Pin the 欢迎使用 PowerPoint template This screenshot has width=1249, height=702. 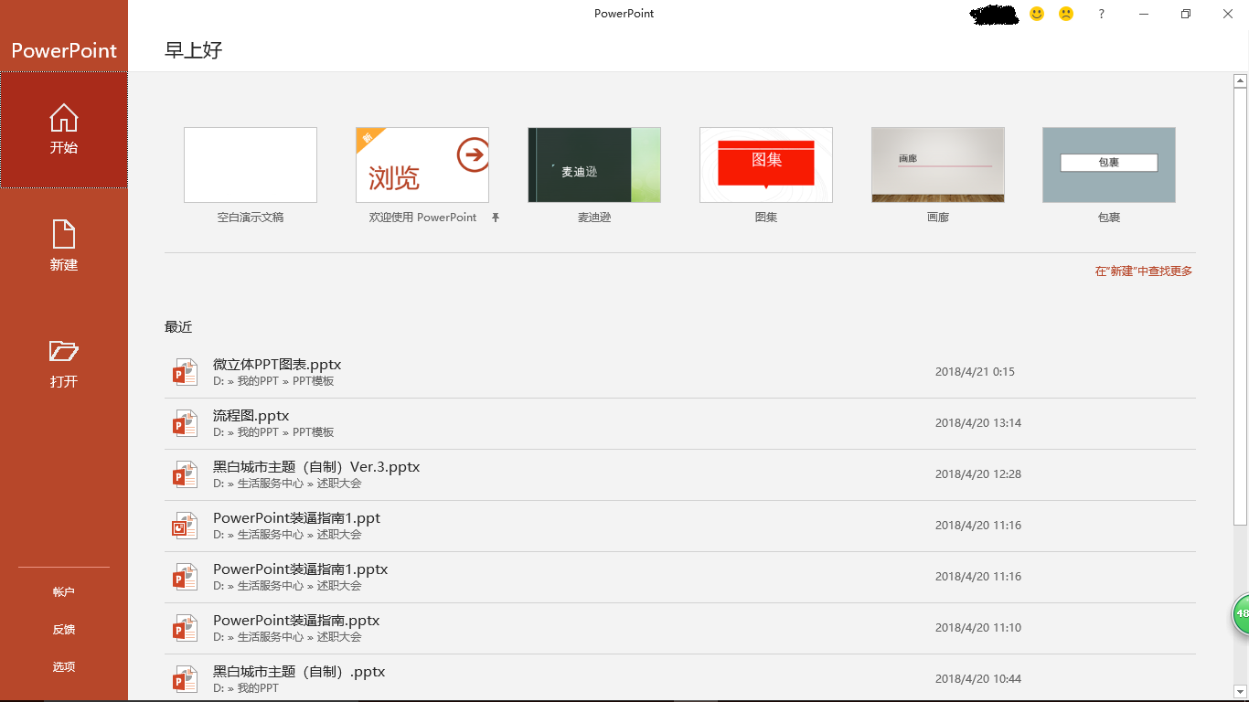point(496,218)
